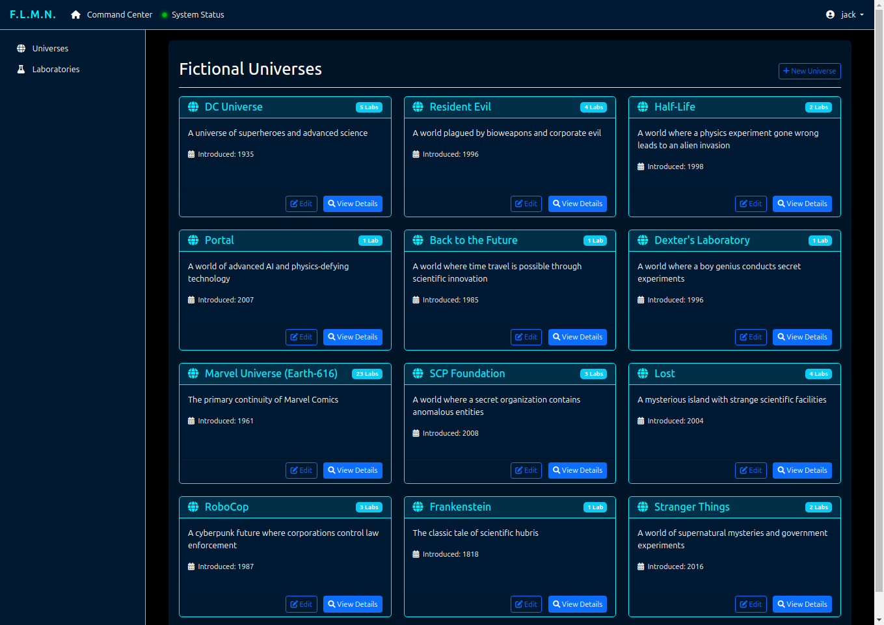
Task: View Details for RoboCop
Action: tap(353, 604)
